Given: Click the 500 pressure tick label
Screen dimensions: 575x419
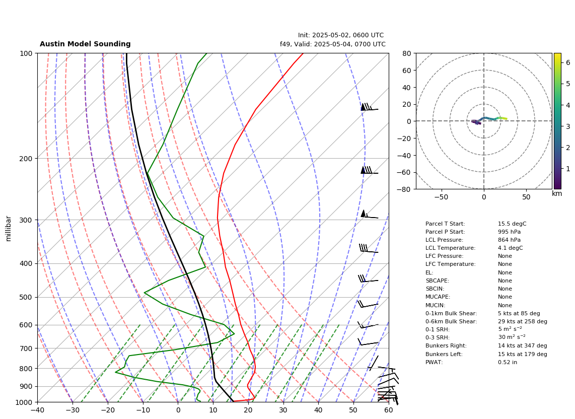Looking at the screenshot, I should pos(26,297).
